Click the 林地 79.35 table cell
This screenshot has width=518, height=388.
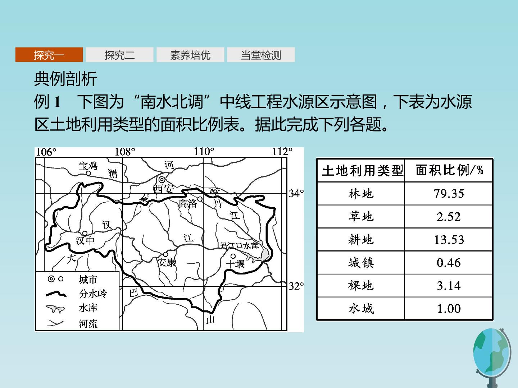449,194
